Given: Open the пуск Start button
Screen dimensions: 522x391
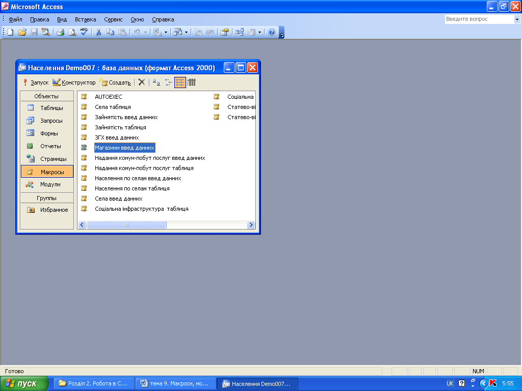Looking at the screenshot, I should pyautogui.click(x=24, y=384).
